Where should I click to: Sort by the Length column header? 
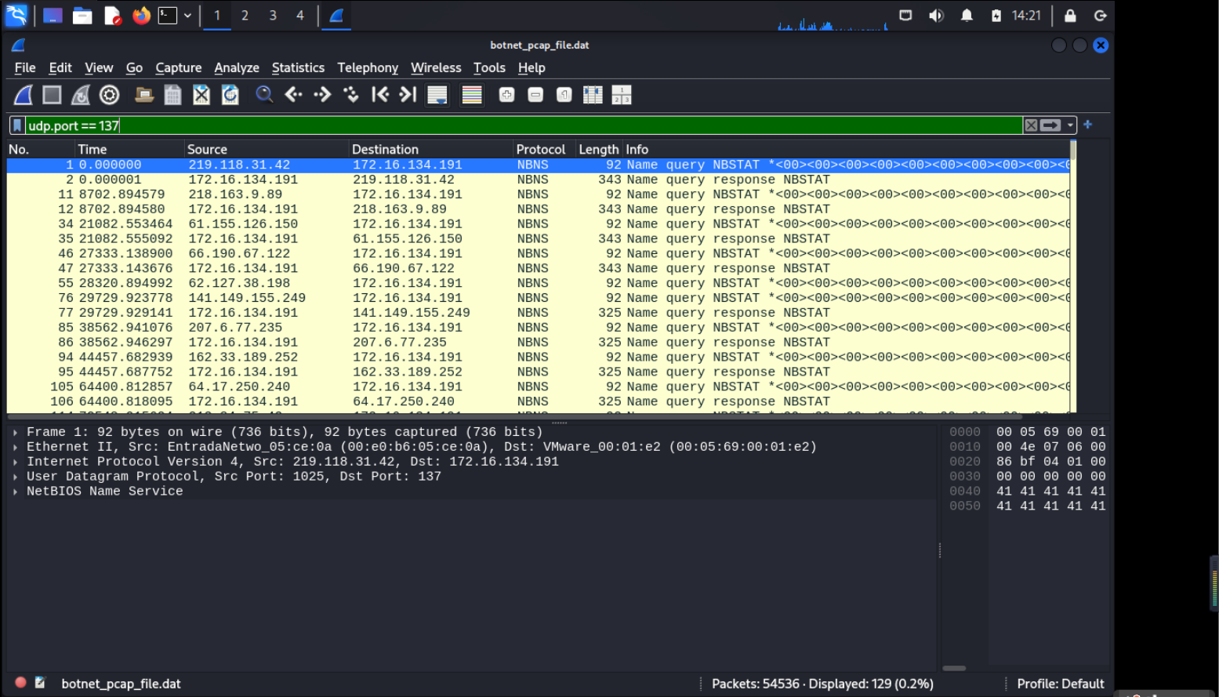[x=599, y=149]
